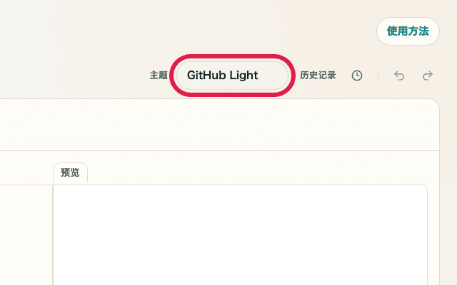Open the GitHub Light theme dropdown

232,76
